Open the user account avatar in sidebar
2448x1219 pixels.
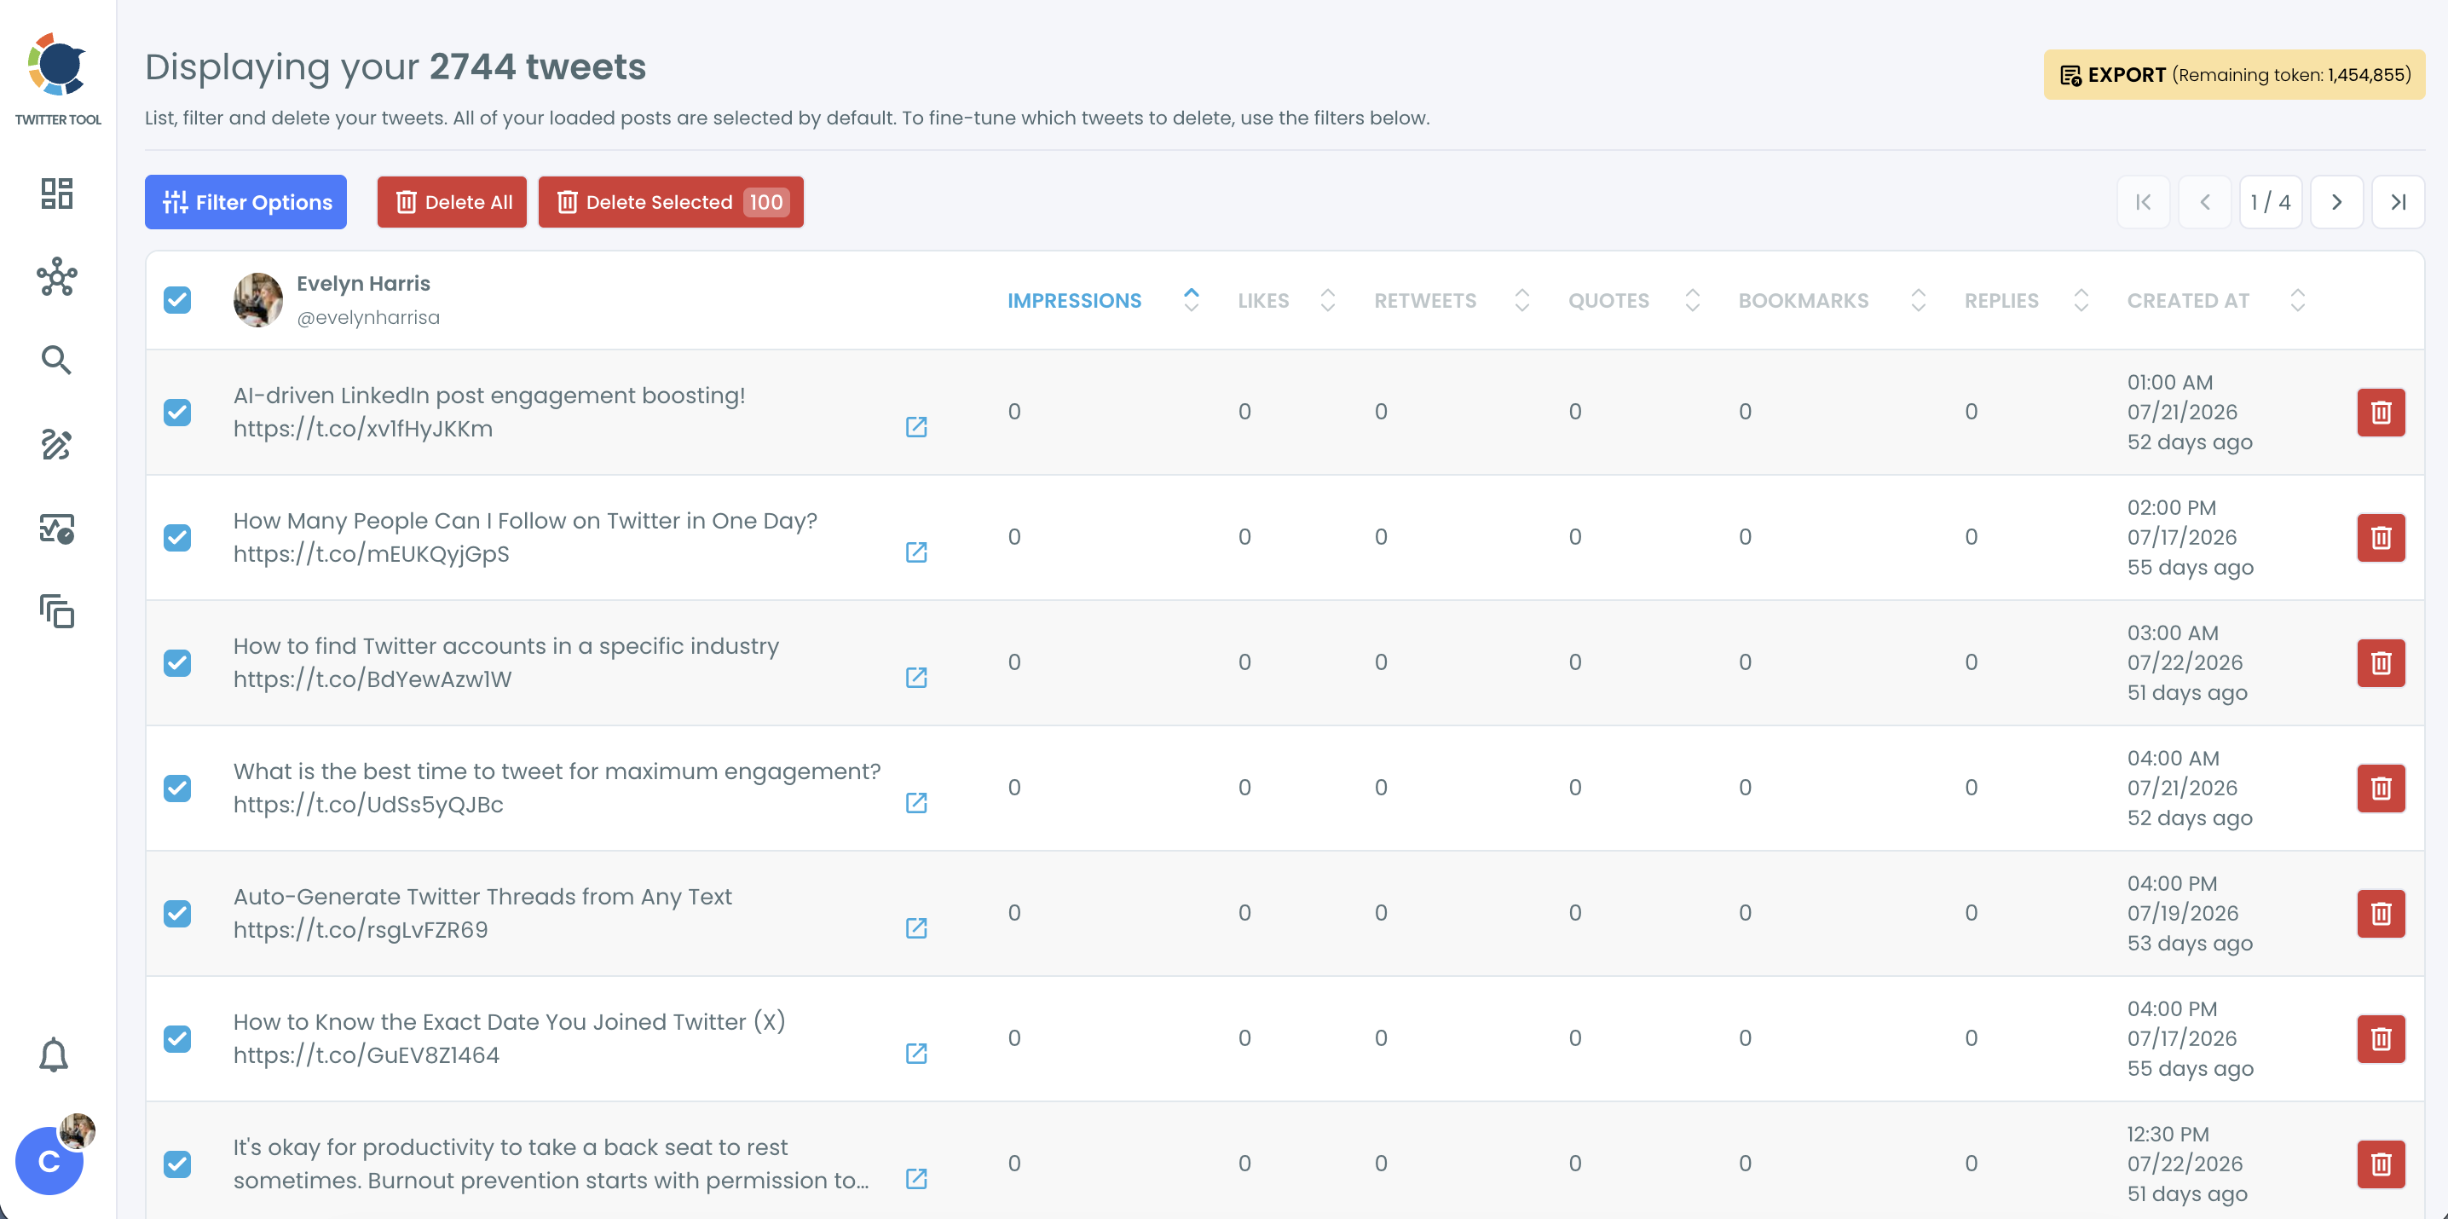coord(49,1160)
